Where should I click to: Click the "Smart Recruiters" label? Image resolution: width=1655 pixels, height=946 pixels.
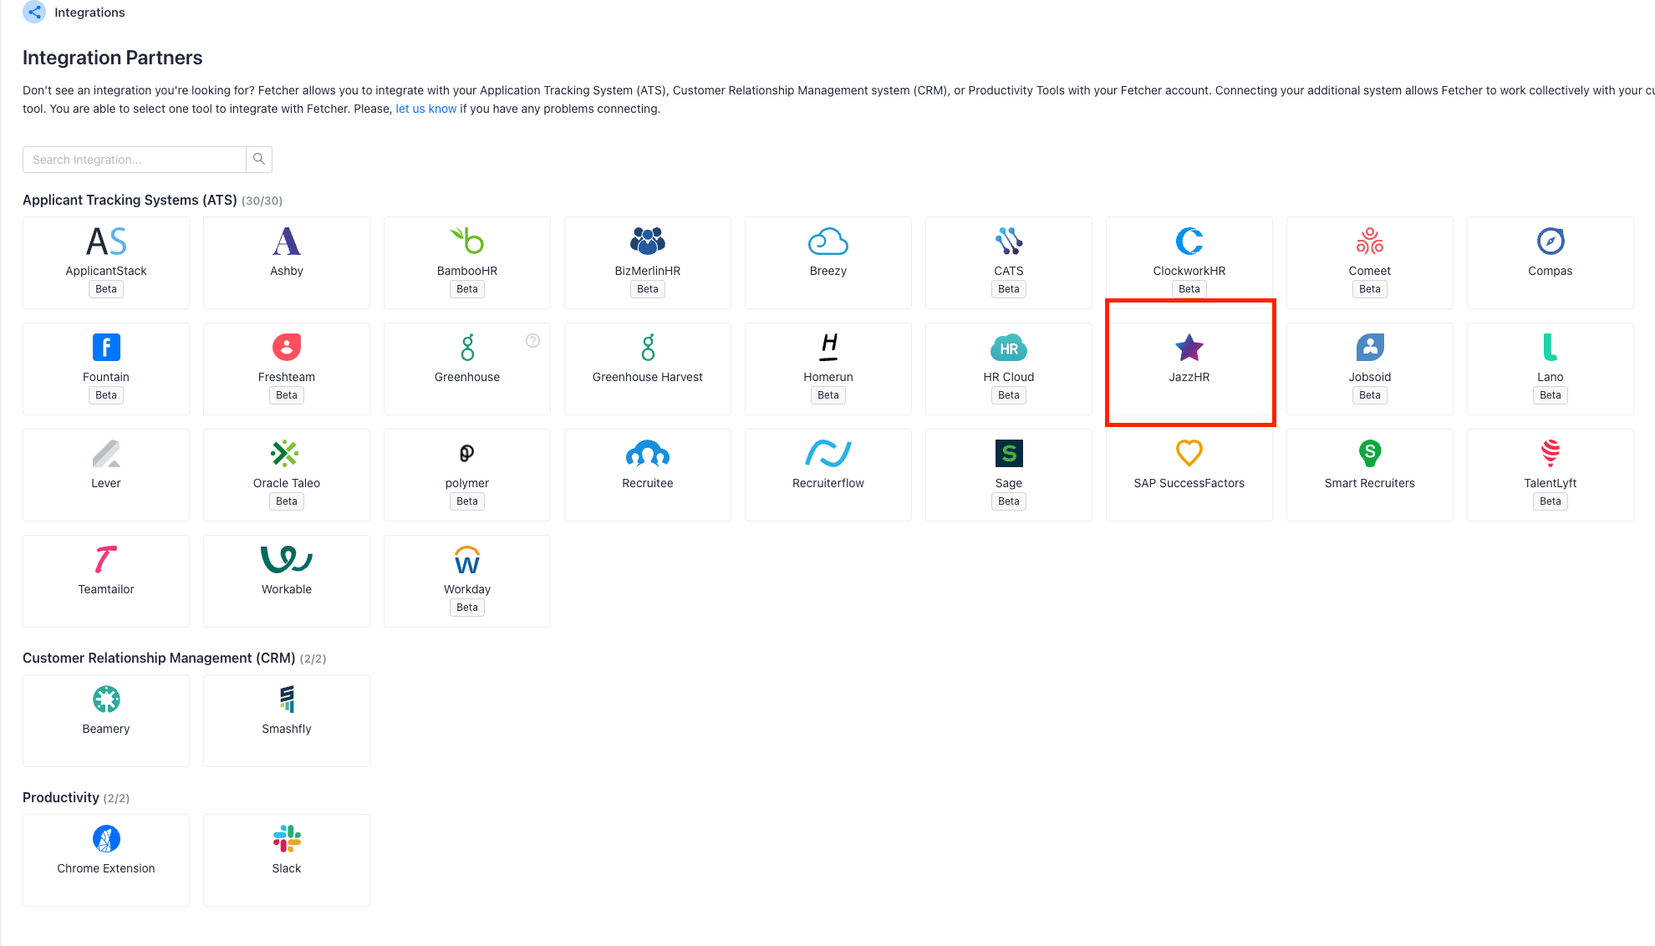(x=1370, y=483)
